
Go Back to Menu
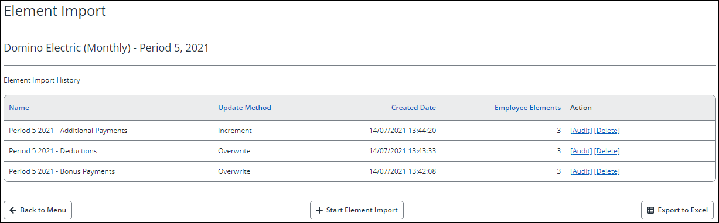click(38, 210)
